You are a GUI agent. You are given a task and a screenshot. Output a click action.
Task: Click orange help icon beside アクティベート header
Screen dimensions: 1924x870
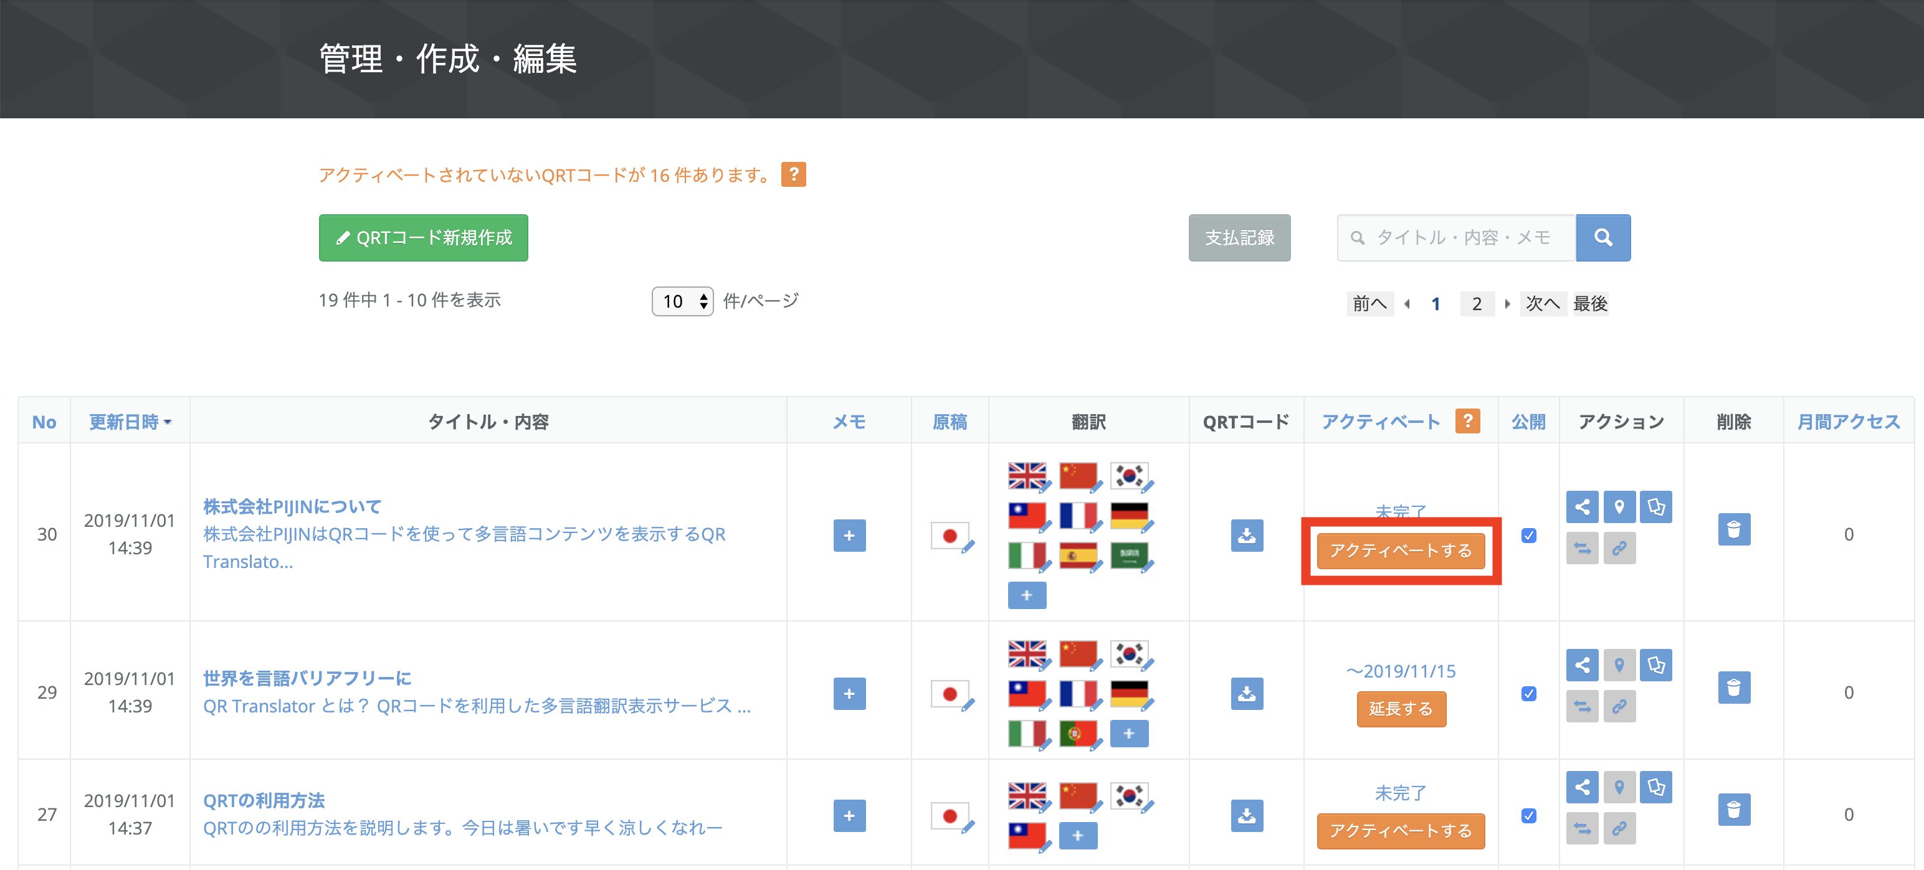coord(1468,421)
